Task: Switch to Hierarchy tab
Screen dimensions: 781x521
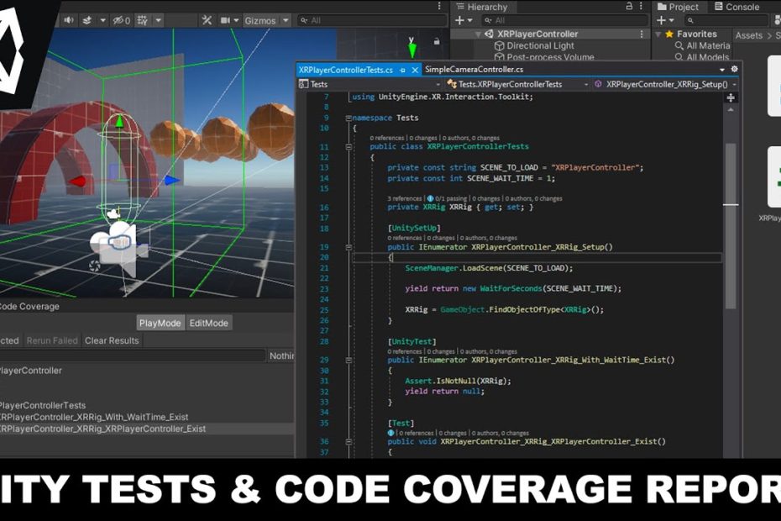Action: [482, 7]
